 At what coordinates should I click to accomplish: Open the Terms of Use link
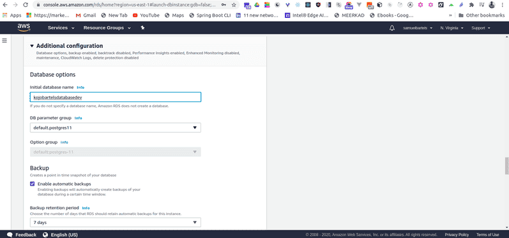[x=487, y=235]
